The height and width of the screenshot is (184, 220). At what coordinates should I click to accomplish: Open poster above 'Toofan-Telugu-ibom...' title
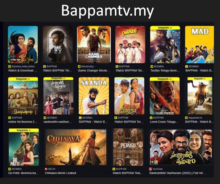pos(165,45)
